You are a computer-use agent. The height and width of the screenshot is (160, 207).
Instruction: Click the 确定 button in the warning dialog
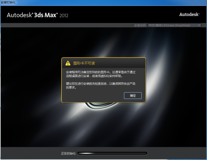(x=133, y=96)
